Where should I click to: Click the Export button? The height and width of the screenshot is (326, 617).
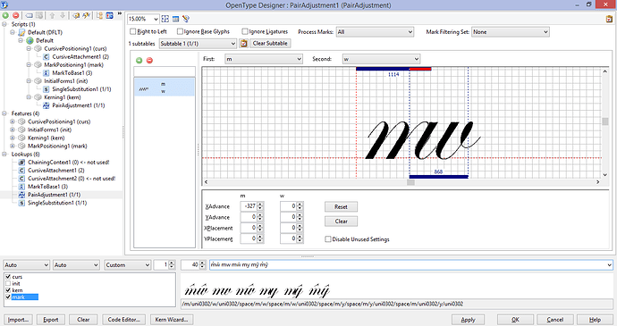click(51, 320)
